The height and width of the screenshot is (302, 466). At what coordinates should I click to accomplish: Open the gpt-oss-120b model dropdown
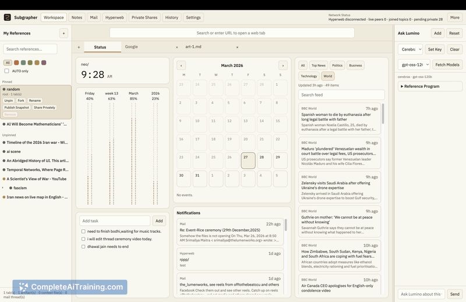(x=414, y=65)
